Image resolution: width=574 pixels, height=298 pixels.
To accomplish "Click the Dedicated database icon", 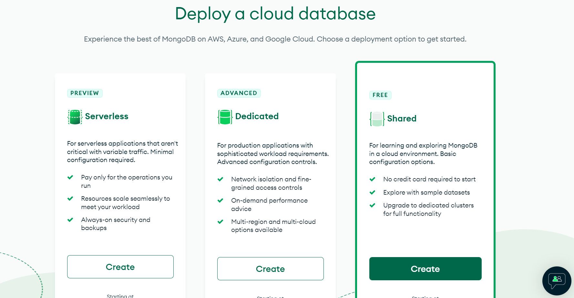I will tap(225, 117).
